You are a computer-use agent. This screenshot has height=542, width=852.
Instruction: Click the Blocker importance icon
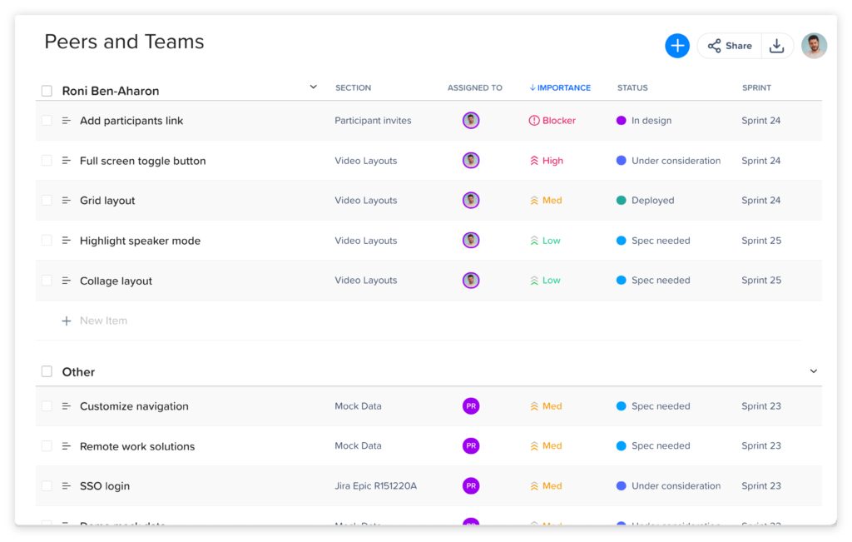point(534,121)
